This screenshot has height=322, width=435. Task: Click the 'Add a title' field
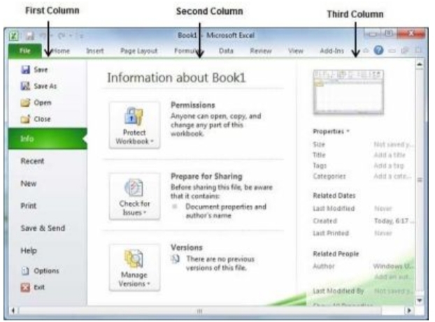pyautogui.click(x=390, y=155)
